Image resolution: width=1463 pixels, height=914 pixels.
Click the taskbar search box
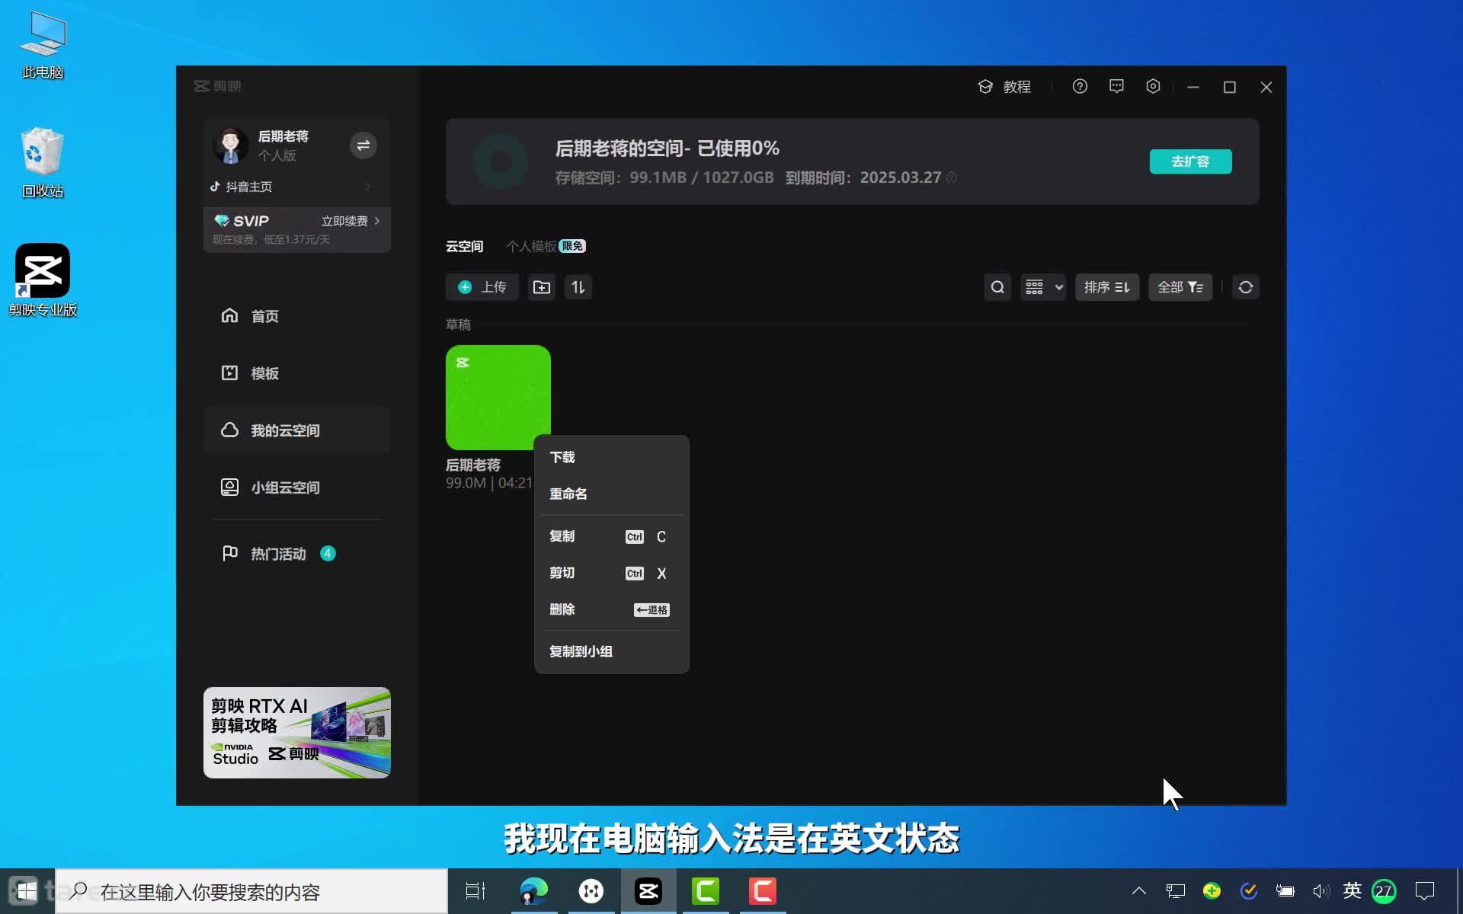[251, 891]
